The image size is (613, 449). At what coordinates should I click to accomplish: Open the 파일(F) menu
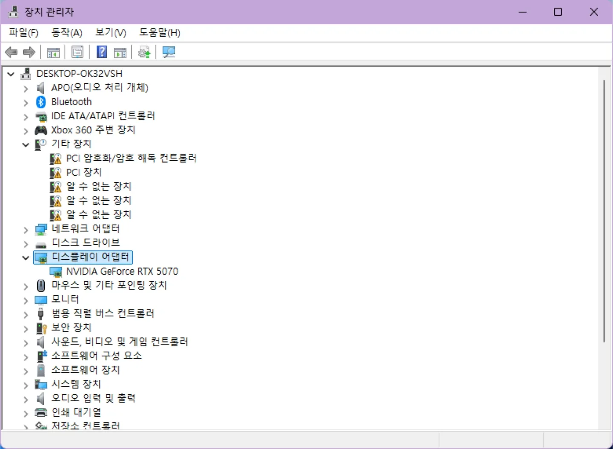23,33
